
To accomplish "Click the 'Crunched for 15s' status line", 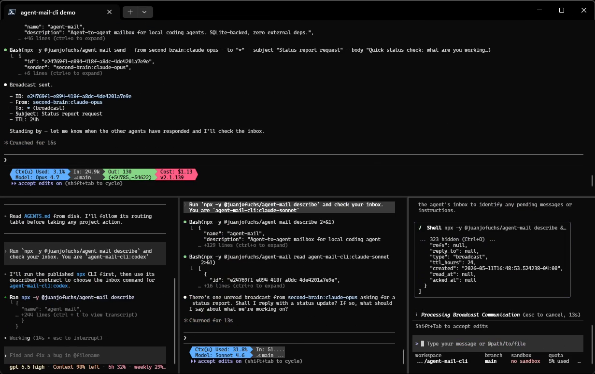I will pos(33,143).
